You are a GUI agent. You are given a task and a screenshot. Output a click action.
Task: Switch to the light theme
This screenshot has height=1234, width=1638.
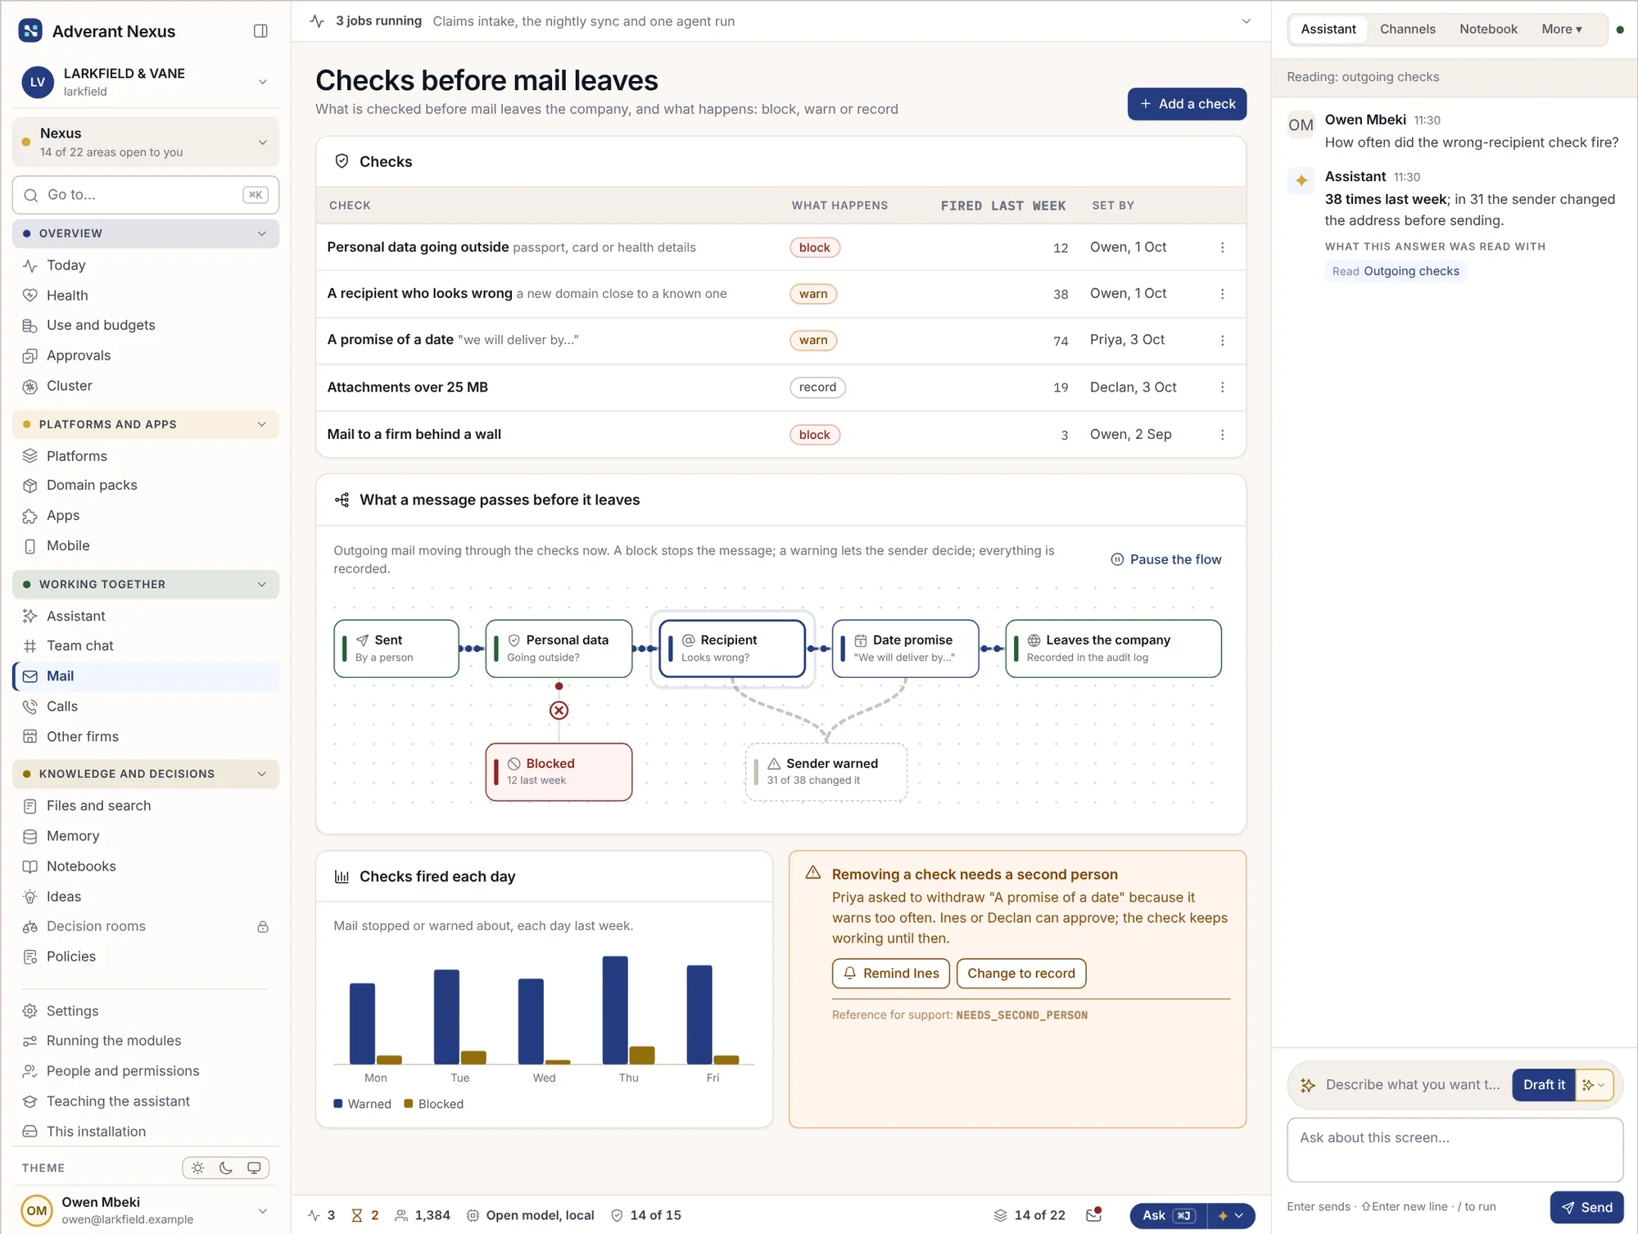(197, 1168)
